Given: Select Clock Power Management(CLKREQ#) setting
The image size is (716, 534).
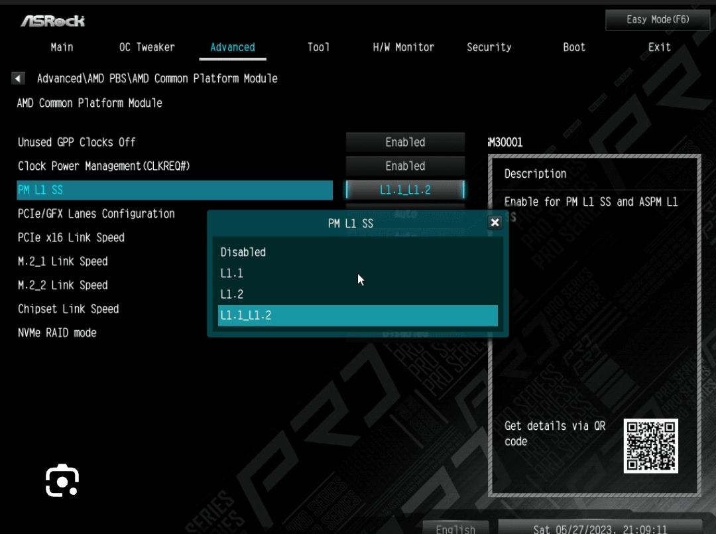Looking at the screenshot, I should coord(103,166).
